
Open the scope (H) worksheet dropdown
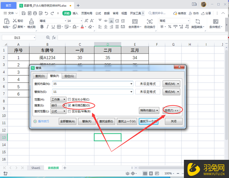pos(58,100)
